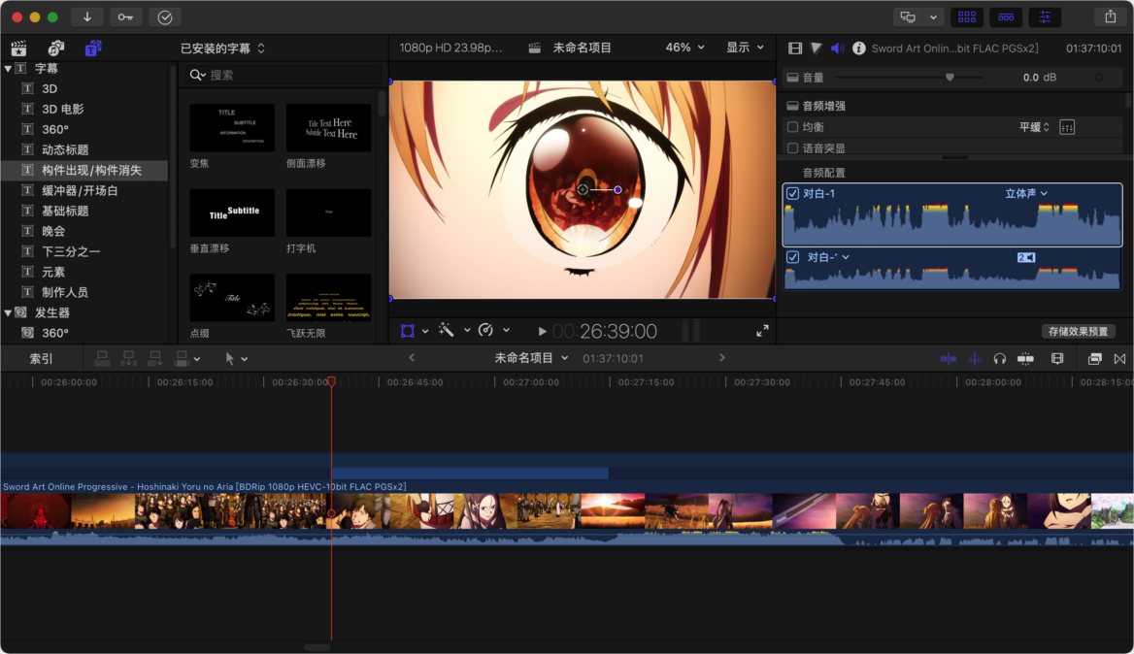Uncheck the second 对白 audio component
The width and height of the screenshot is (1134, 654).
(792, 257)
